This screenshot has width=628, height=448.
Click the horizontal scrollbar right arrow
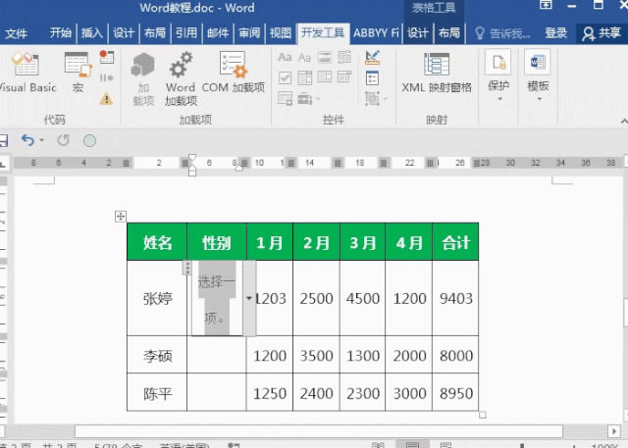pyautogui.click(x=613, y=431)
